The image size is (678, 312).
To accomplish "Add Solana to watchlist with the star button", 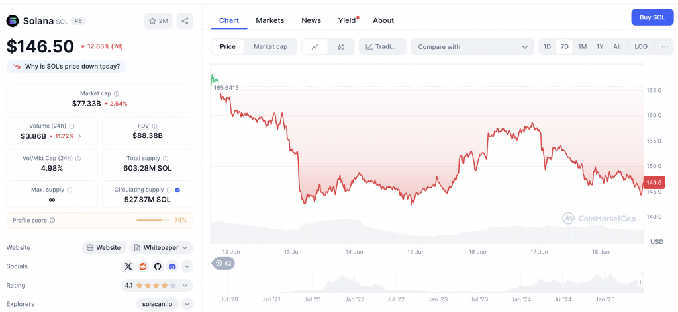I will coord(158,20).
